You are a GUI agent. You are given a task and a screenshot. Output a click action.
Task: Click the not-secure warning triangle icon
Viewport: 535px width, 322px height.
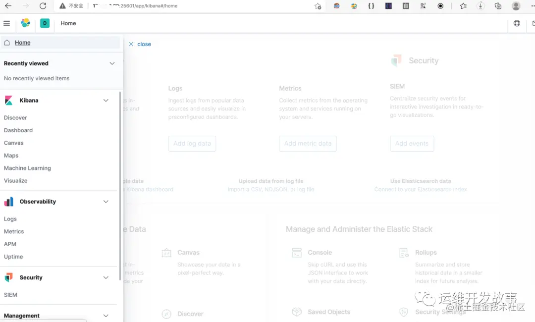[x=62, y=6]
